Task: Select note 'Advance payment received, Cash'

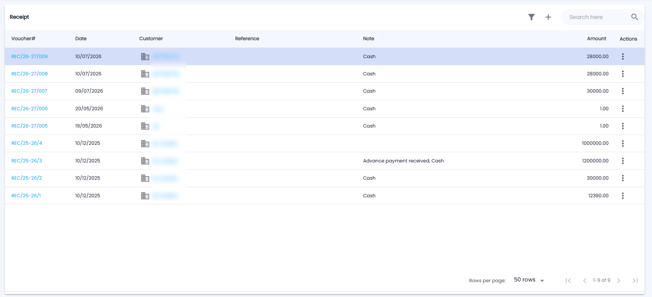Action: coord(403,161)
